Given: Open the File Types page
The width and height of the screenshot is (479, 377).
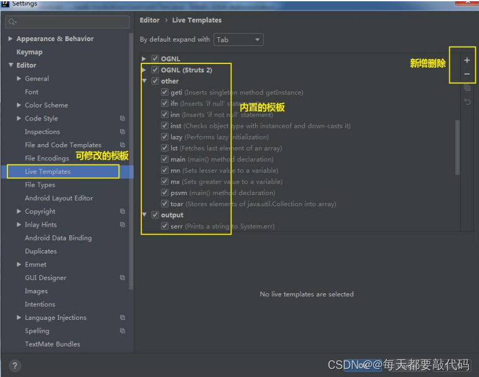Looking at the screenshot, I should (40, 185).
